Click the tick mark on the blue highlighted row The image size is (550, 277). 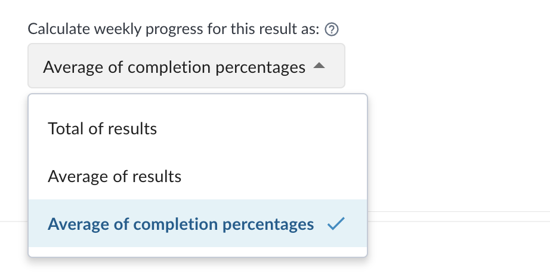336,224
